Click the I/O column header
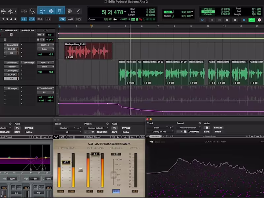The image size is (264, 198). click(x=45, y=30)
